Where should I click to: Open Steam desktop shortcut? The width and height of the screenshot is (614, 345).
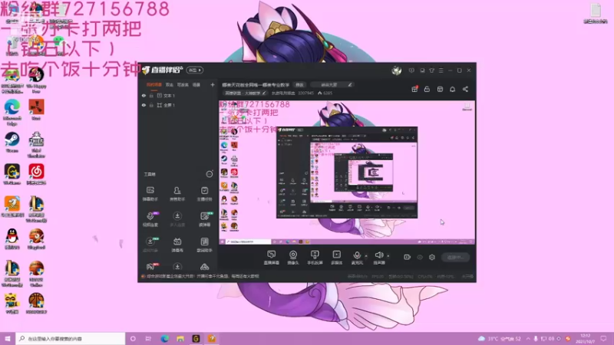[x=12, y=142]
